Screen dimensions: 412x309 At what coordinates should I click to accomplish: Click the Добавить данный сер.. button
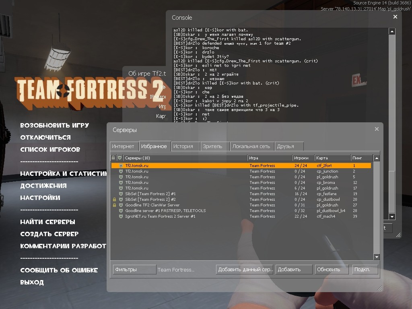(245, 270)
